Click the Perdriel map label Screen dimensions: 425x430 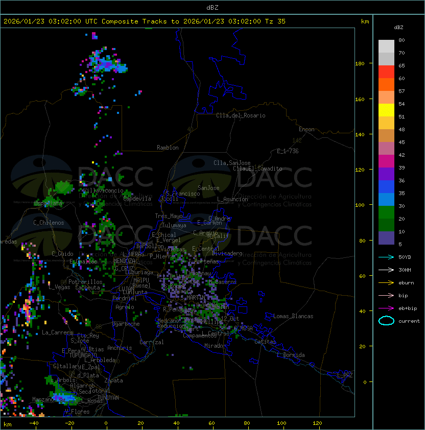[x=124, y=298]
